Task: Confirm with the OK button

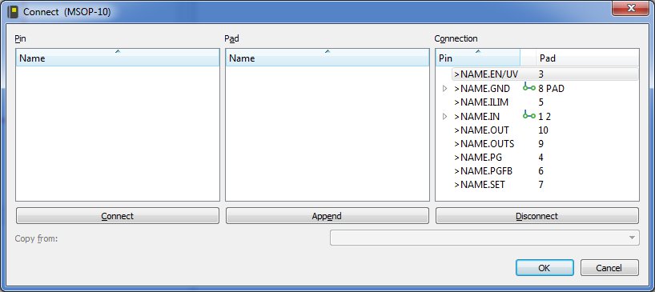Action: pos(544,268)
